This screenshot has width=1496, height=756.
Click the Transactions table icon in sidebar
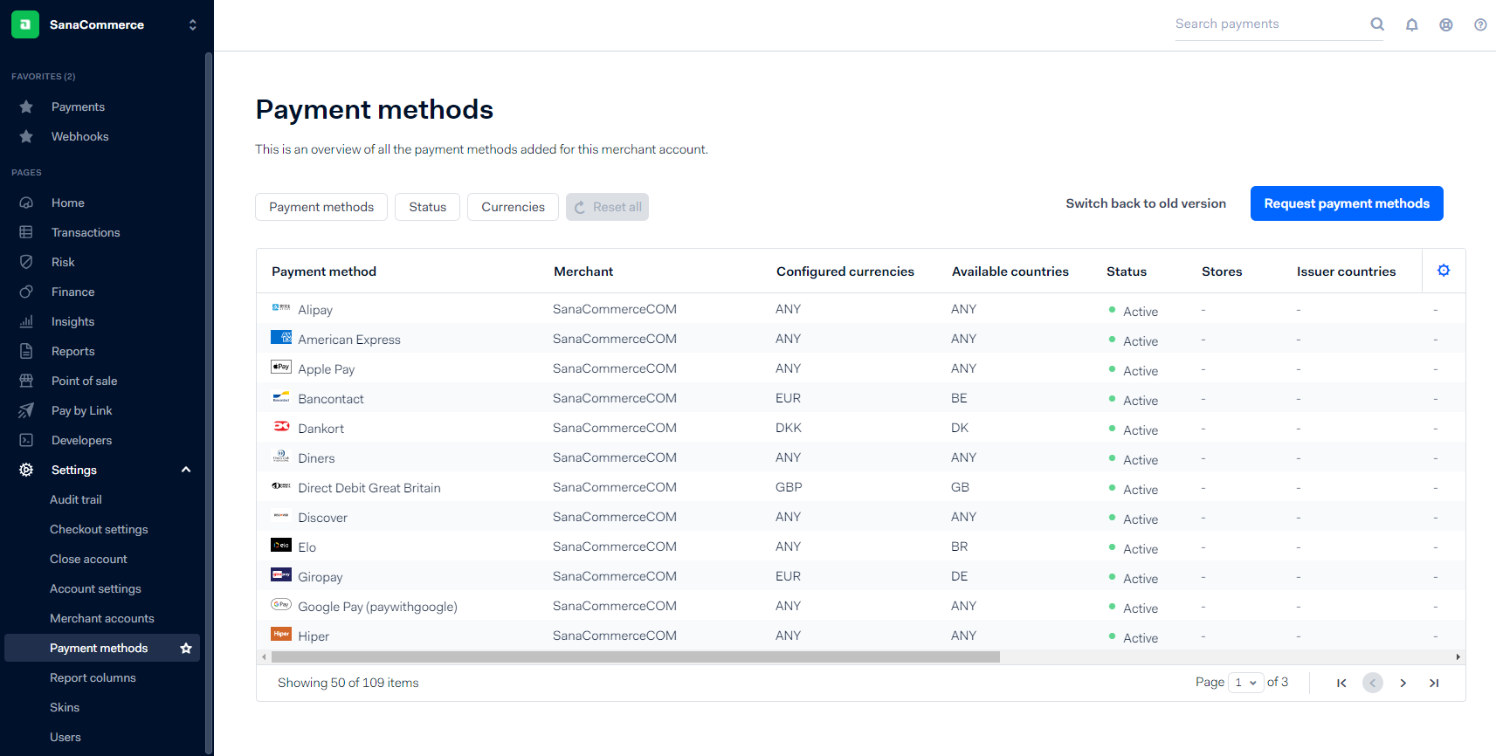tap(26, 232)
